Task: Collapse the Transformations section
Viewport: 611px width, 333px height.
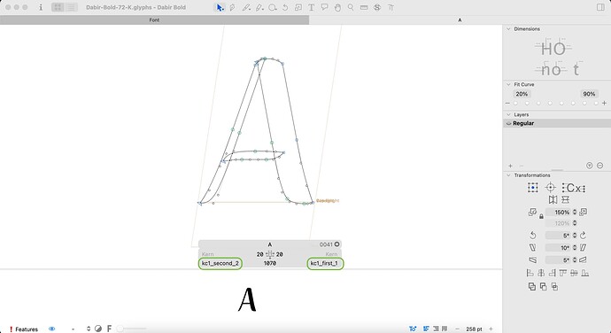Action: (508, 175)
